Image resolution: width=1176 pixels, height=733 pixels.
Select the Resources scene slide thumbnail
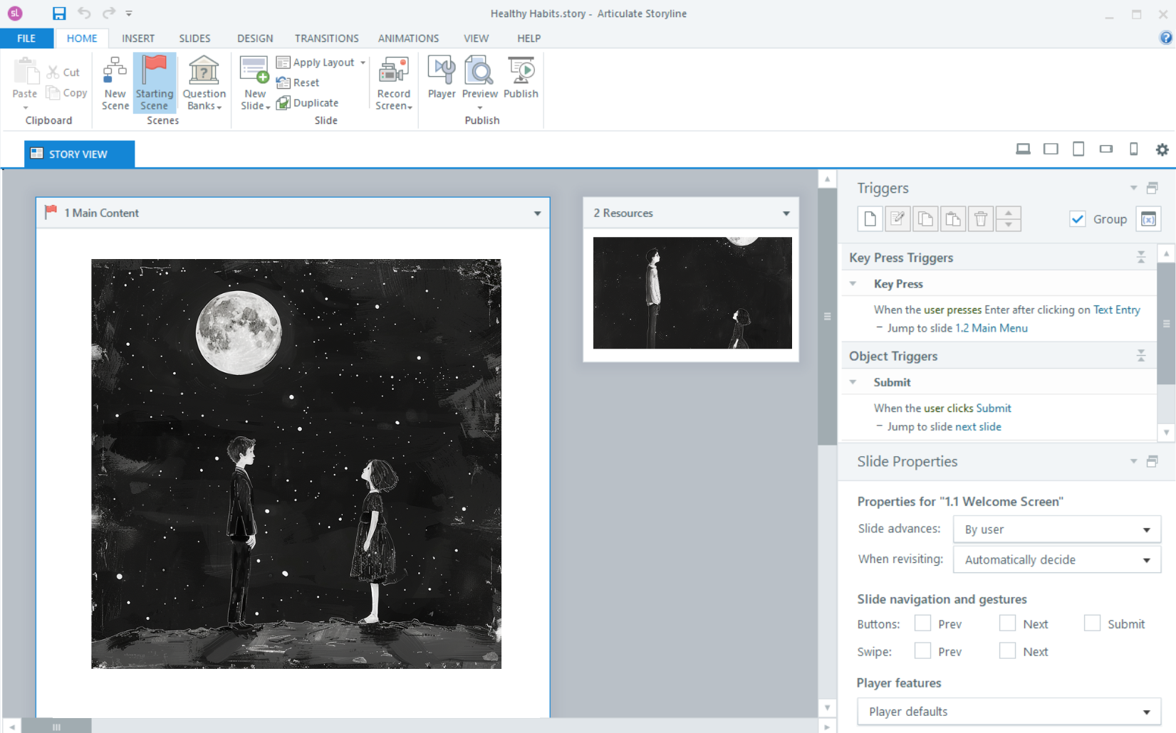click(692, 292)
